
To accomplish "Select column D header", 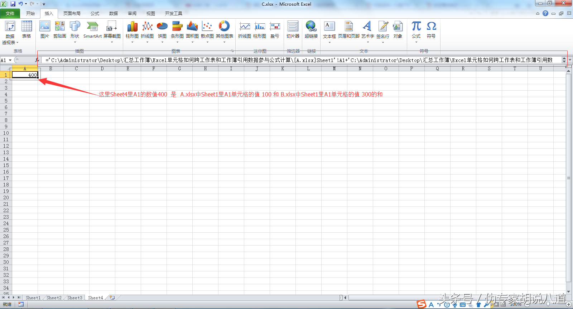I will 102,68.
